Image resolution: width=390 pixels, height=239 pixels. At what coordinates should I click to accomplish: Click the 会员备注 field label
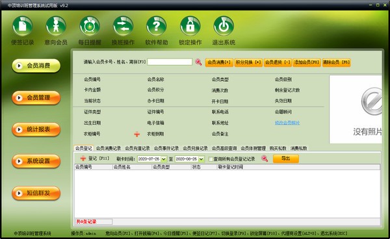pyautogui.click(x=220, y=134)
